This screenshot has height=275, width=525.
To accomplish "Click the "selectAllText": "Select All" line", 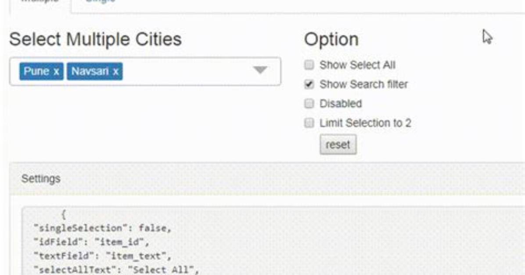I will coord(116,270).
